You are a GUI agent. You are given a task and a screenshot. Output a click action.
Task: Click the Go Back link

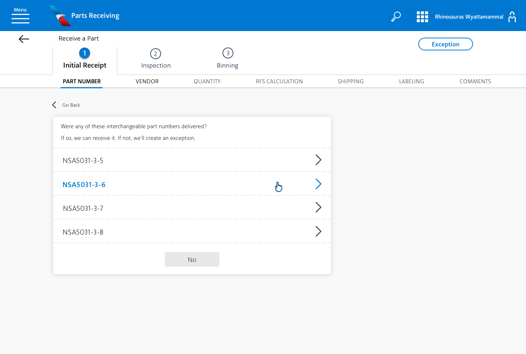click(71, 105)
